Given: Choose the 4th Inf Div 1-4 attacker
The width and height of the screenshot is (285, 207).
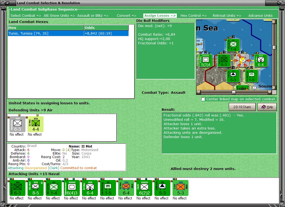Looking at the screenshot, I should pos(54,188).
